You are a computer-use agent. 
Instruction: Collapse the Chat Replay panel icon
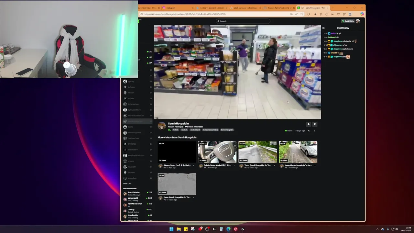coord(323,28)
